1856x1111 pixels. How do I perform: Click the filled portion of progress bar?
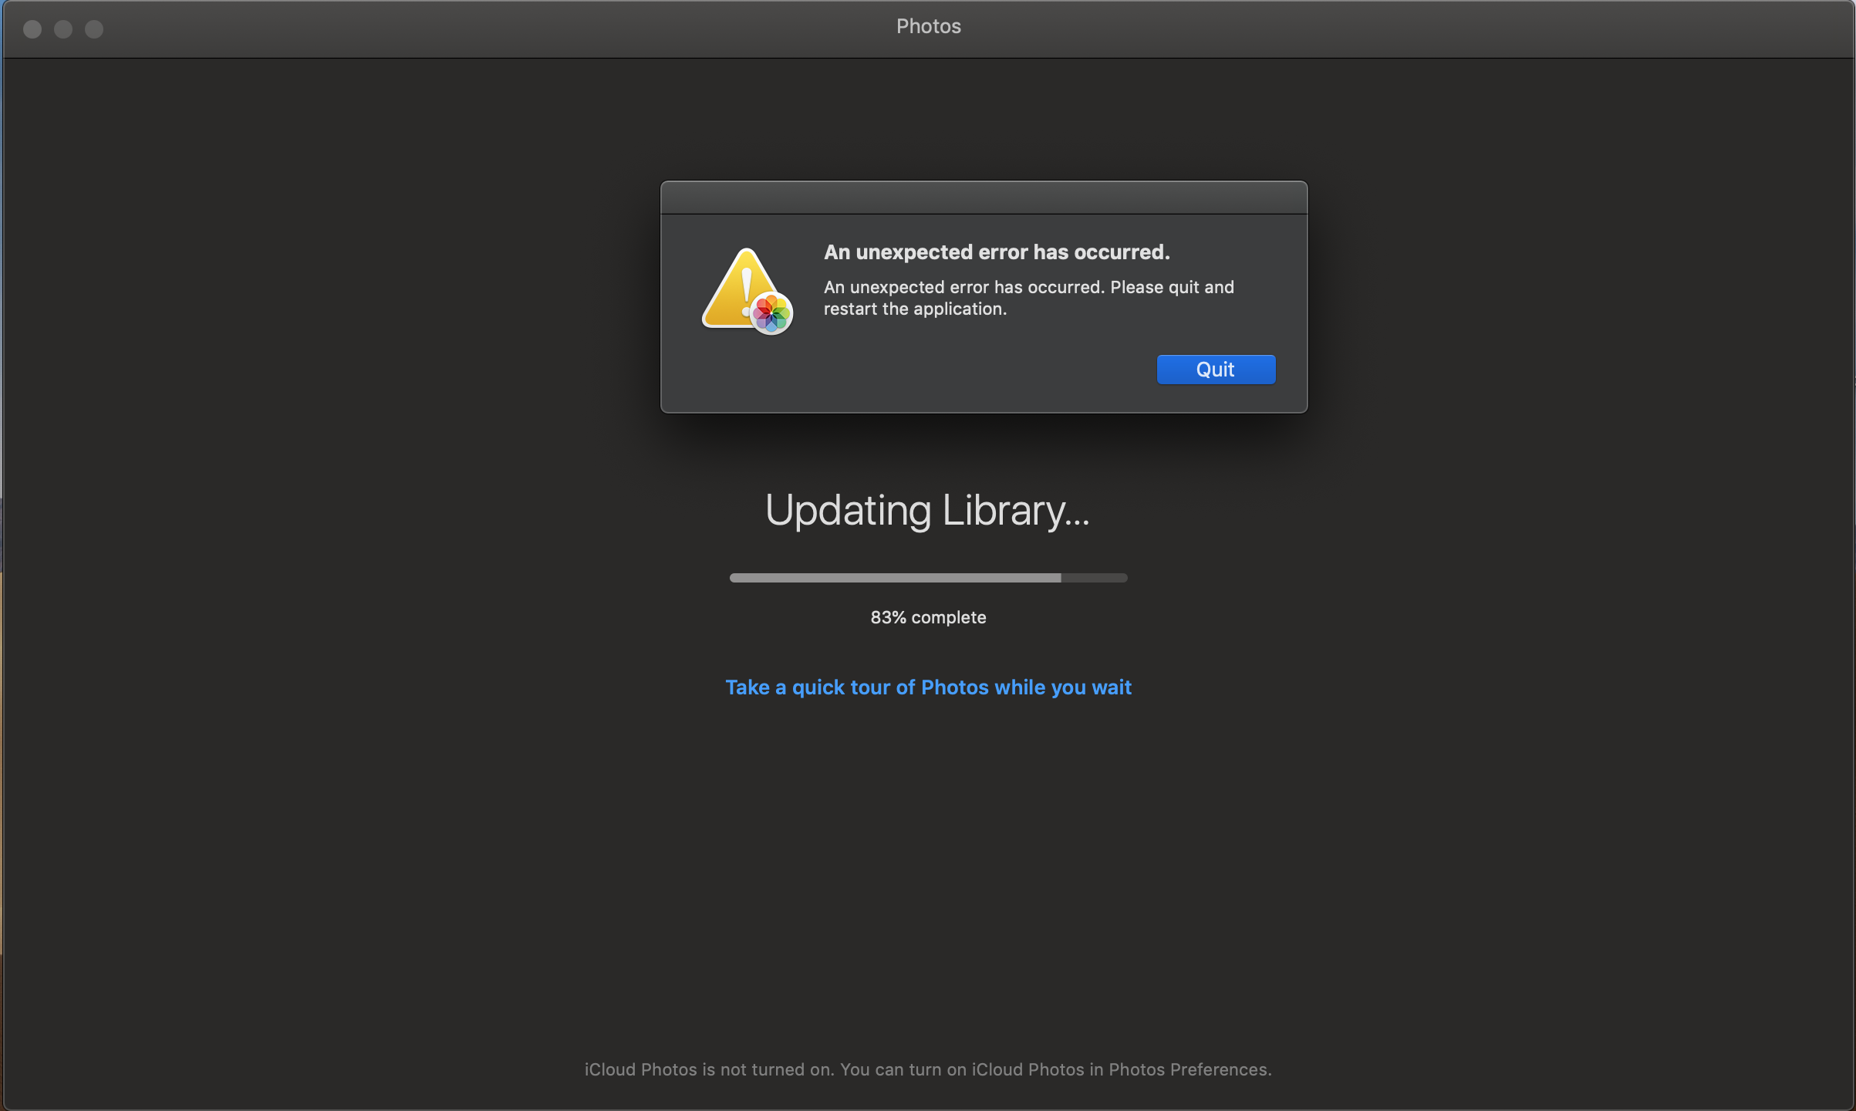click(895, 578)
